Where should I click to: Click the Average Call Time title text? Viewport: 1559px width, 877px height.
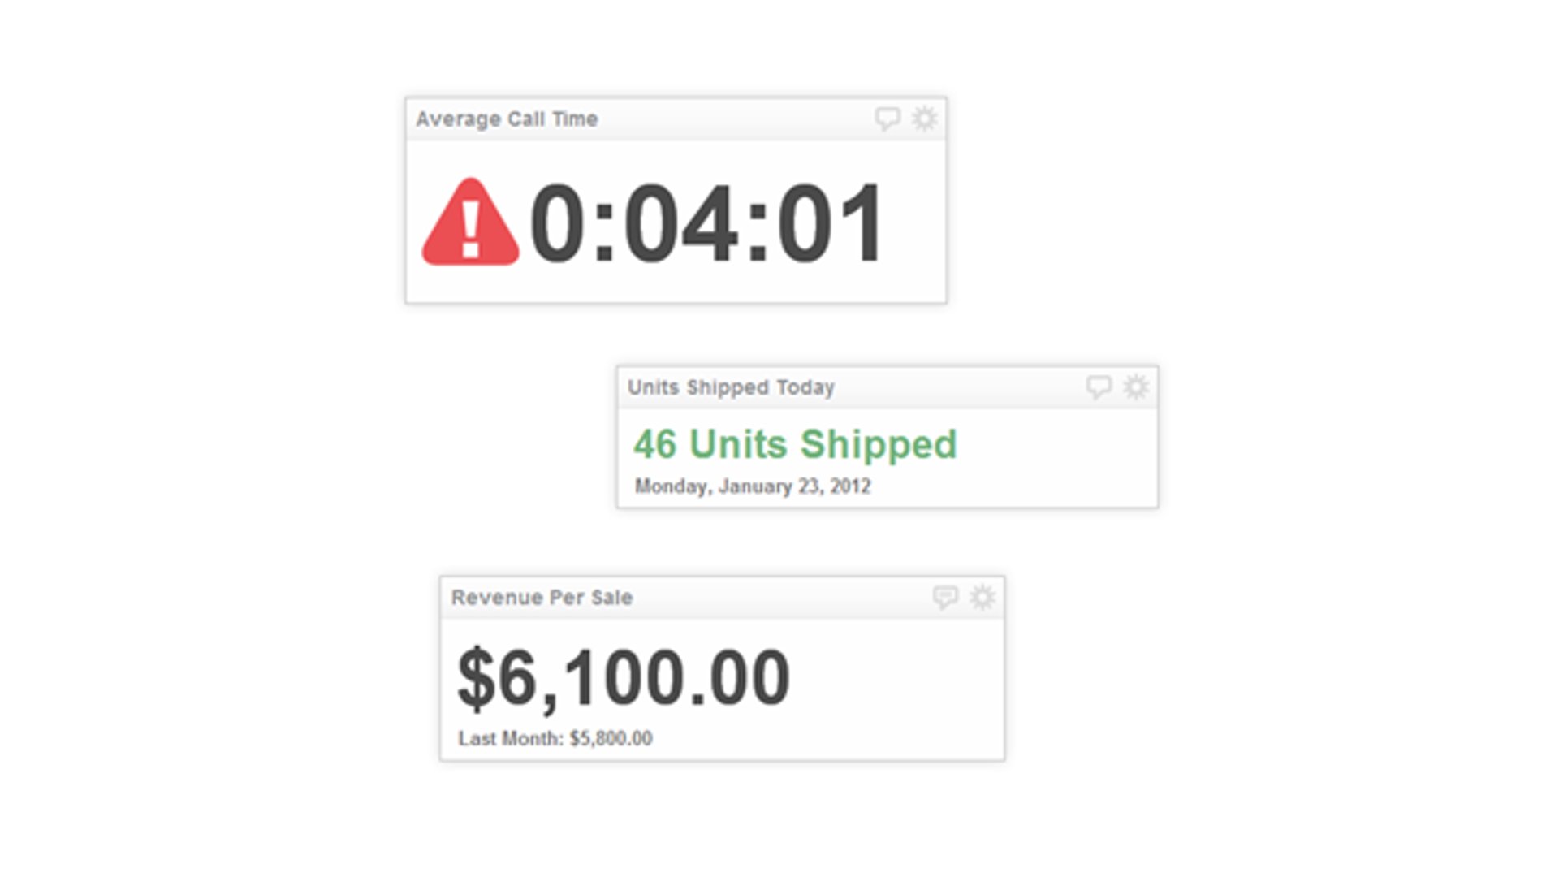click(507, 119)
